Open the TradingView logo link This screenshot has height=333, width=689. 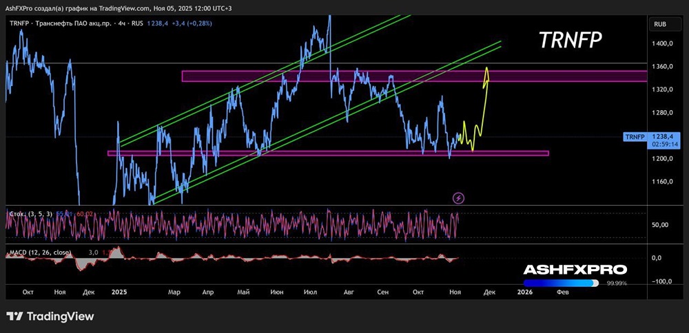click(x=50, y=316)
